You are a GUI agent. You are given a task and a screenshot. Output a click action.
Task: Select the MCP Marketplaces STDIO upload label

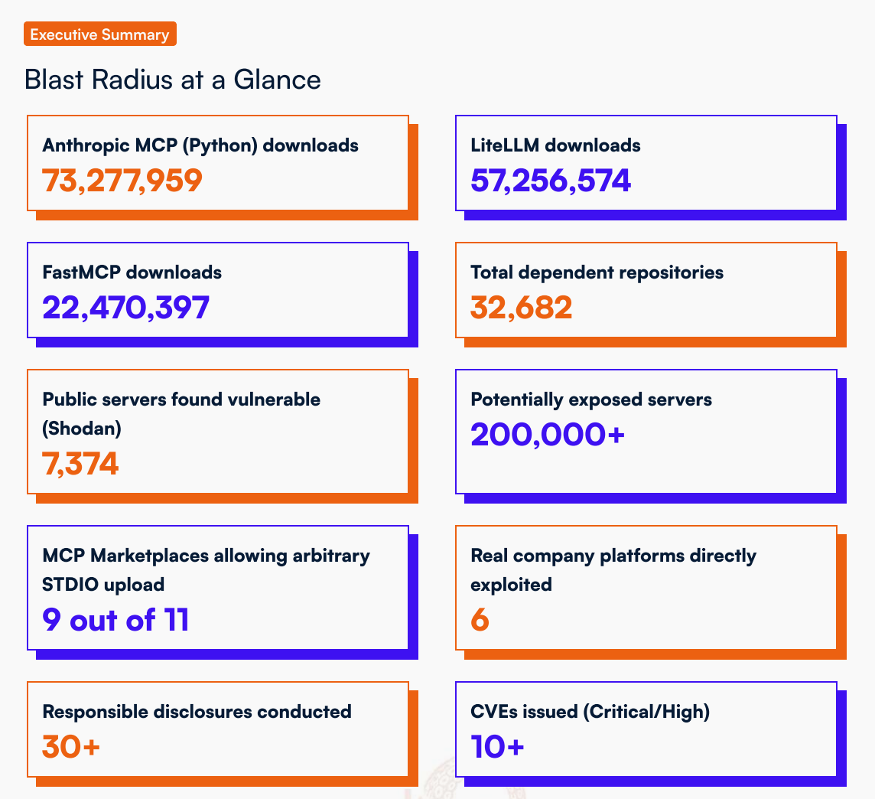pos(206,569)
